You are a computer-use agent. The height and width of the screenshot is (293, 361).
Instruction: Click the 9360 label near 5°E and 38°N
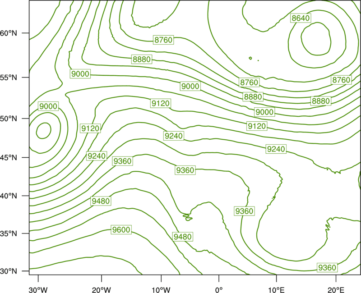[244, 211]
